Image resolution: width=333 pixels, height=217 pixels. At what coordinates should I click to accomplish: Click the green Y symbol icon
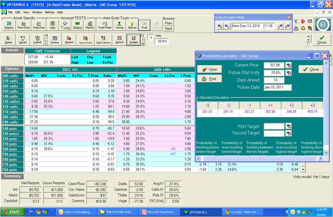(x=296, y=21)
